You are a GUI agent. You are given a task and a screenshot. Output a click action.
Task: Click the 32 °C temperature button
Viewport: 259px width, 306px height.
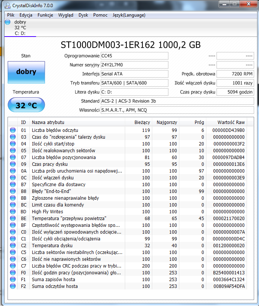tap(26, 105)
